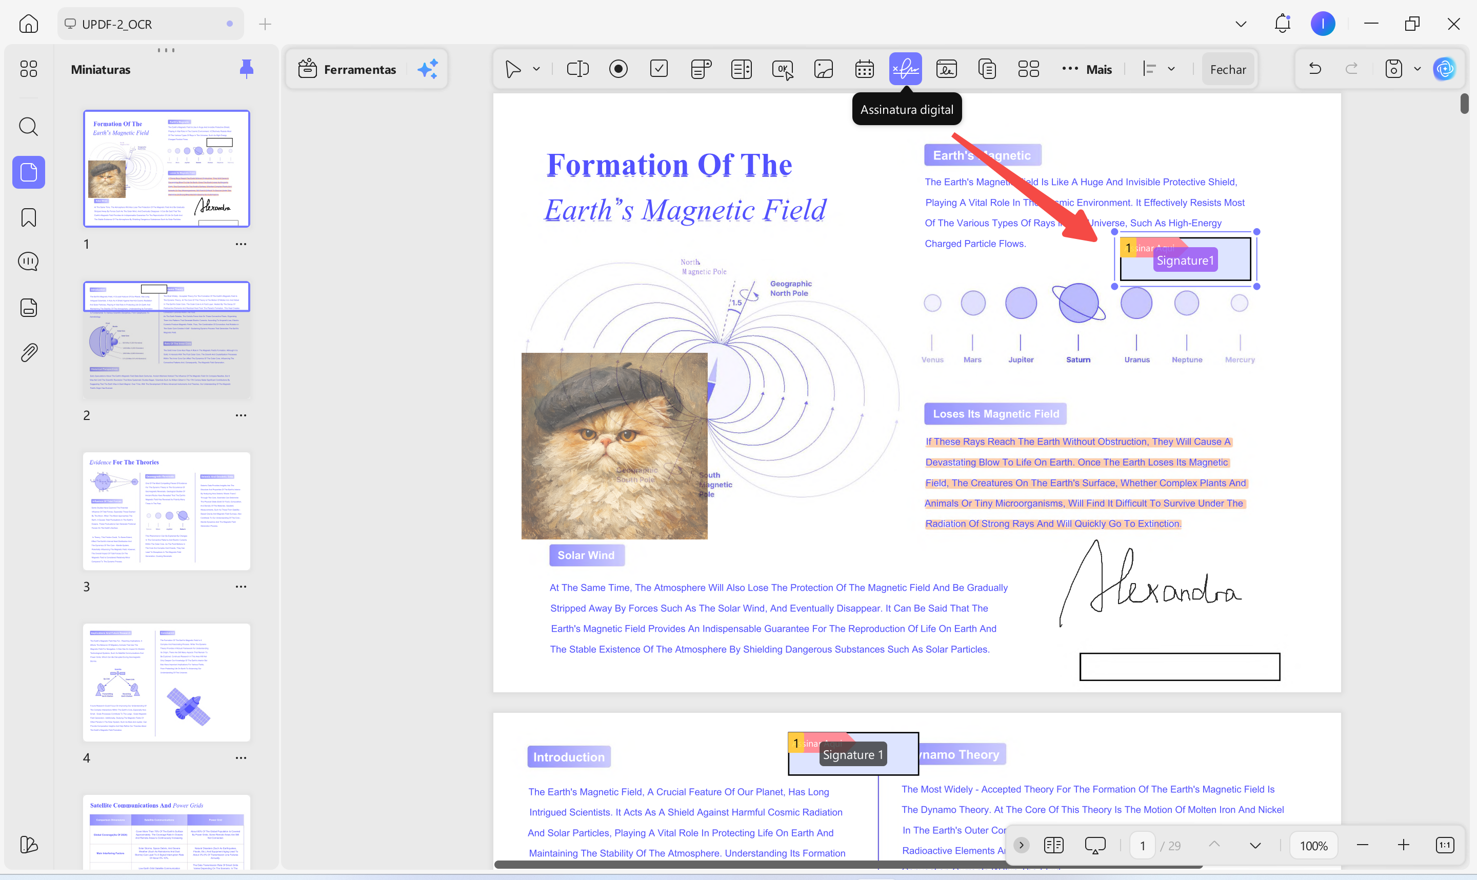Click the four-squares grid tool in toolbar
The width and height of the screenshot is (1477, 880).
coord(1029,69)
